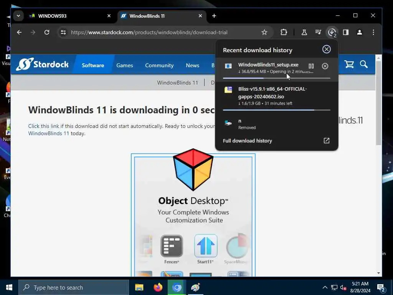
Task: Cancel the WindowBlinds11_setup.exe download
Action: pos(325,66)
